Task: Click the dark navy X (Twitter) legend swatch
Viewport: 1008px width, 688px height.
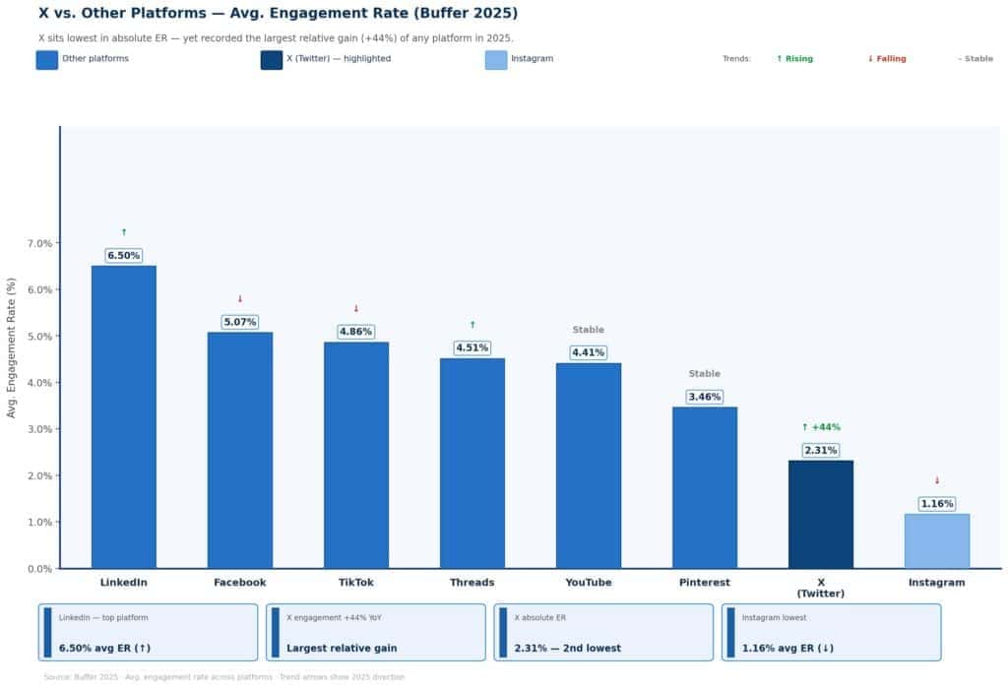Action: click(272, 60)
